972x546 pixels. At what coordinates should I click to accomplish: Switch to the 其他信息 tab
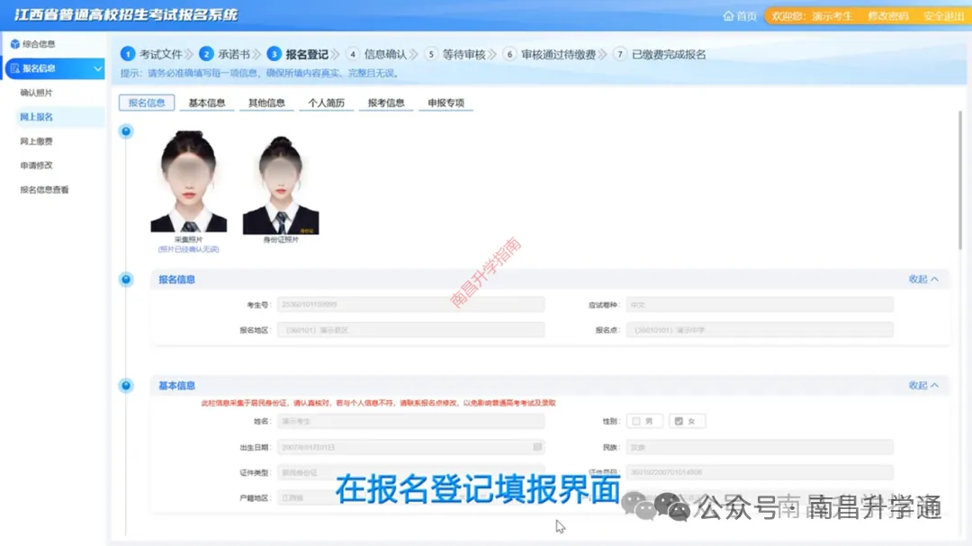266,103
